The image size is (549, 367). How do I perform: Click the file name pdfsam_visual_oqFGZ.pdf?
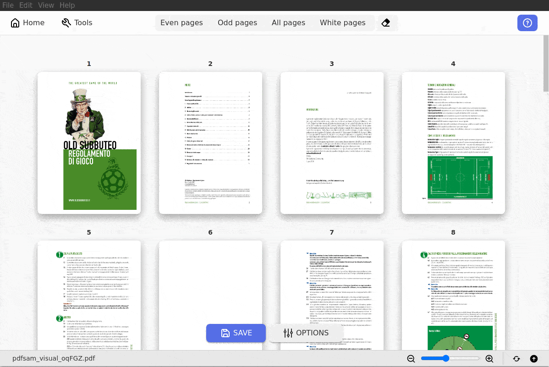pos(54,358)
